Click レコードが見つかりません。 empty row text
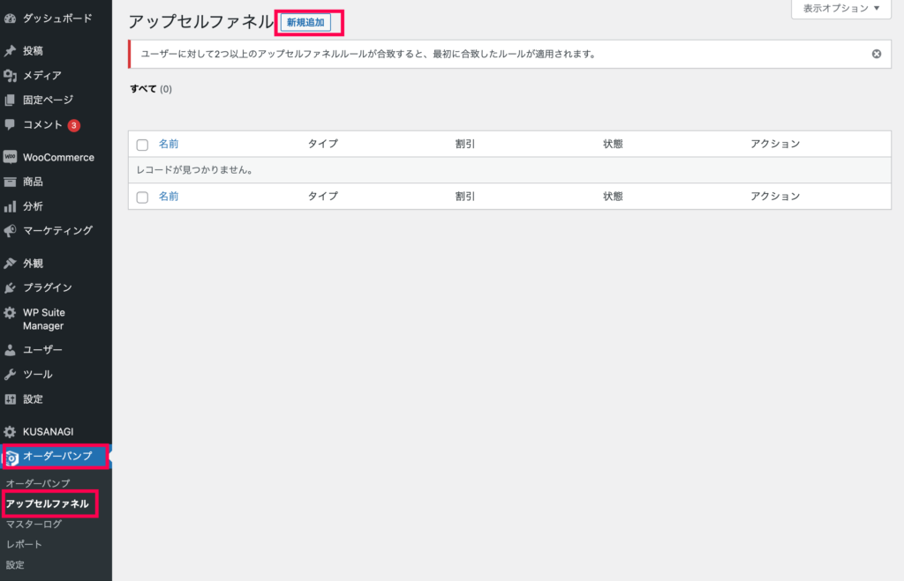This screenshot has width=904, height=581. coord(196,170)
